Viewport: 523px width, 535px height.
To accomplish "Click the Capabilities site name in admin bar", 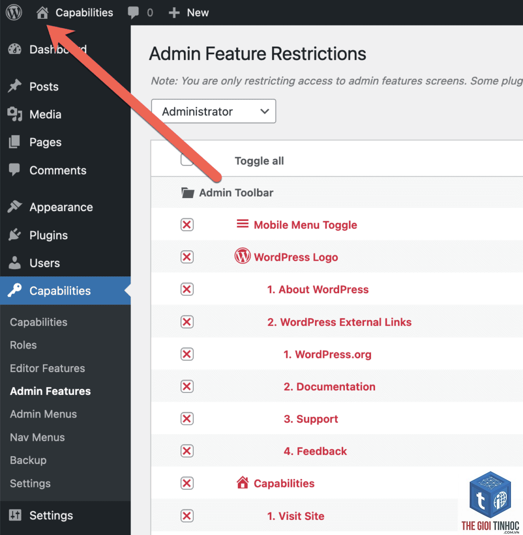I will pyautogui.click(x=84, y=13).
